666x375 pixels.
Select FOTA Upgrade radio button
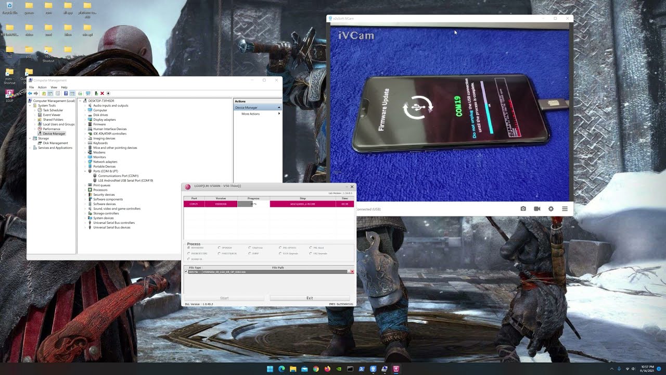point(280,254)
